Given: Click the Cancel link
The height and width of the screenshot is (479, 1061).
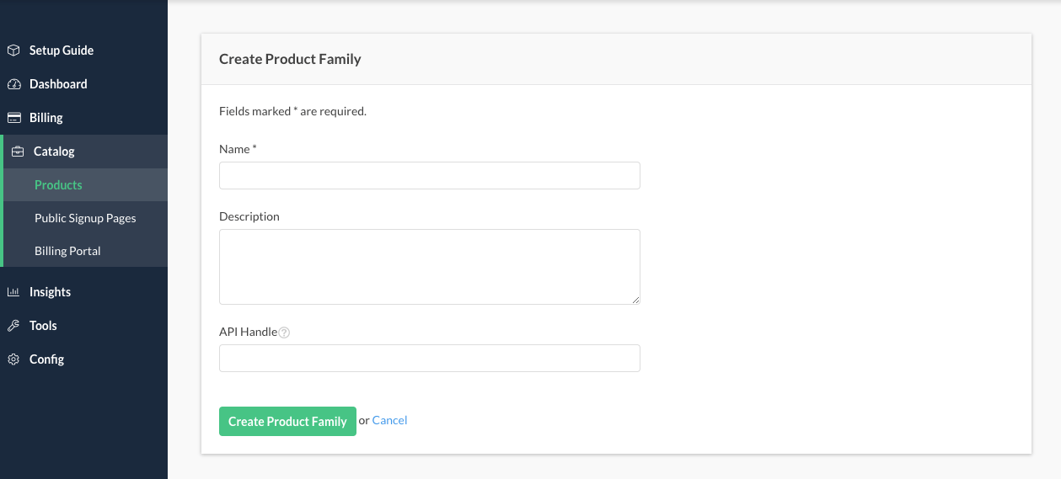Looking at the screenshot, I should (389, 420).
